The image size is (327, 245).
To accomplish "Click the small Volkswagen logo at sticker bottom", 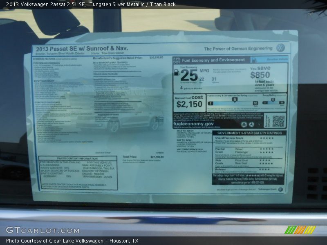I will click(x=280, y=189).
